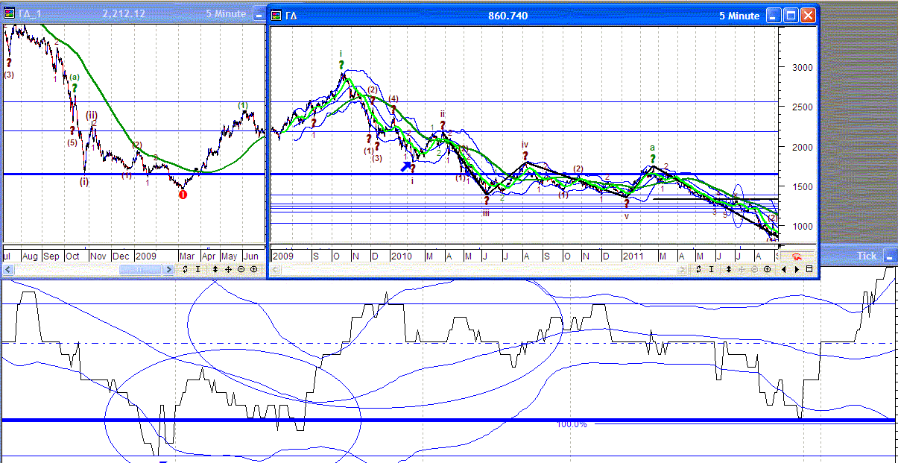Select blue arrow annotation on ΓΔ chart

point(407,166)
